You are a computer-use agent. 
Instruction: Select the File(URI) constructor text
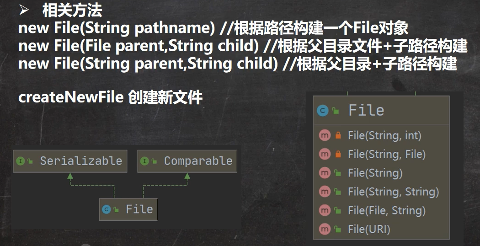[x=369, y=229]
